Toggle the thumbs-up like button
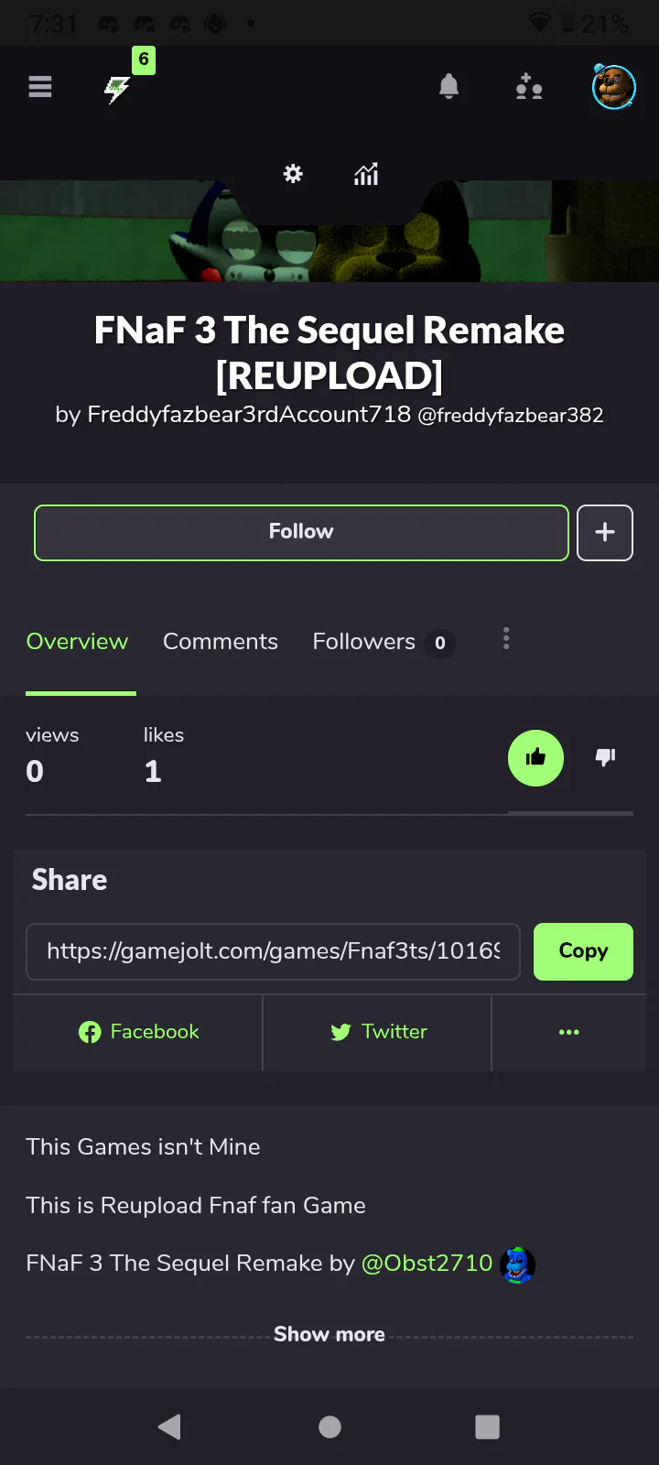Screen dimensions: 659x1465 coord(535,757)
